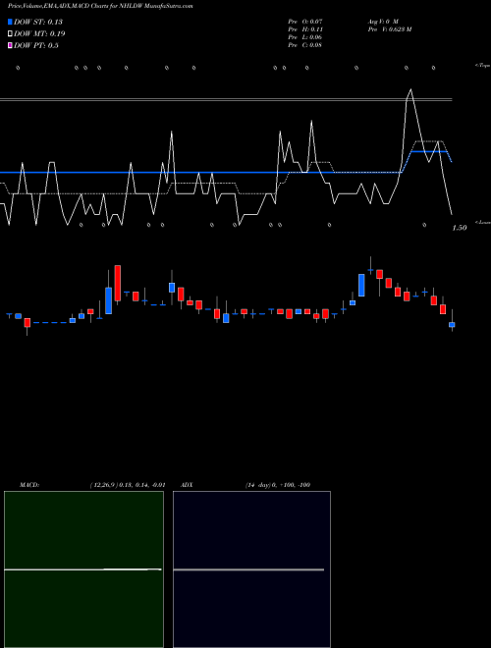Click the 'Pre V: 0.623 M' volume text
Viewport: 491px width, 648px height.
click(390, 29)
